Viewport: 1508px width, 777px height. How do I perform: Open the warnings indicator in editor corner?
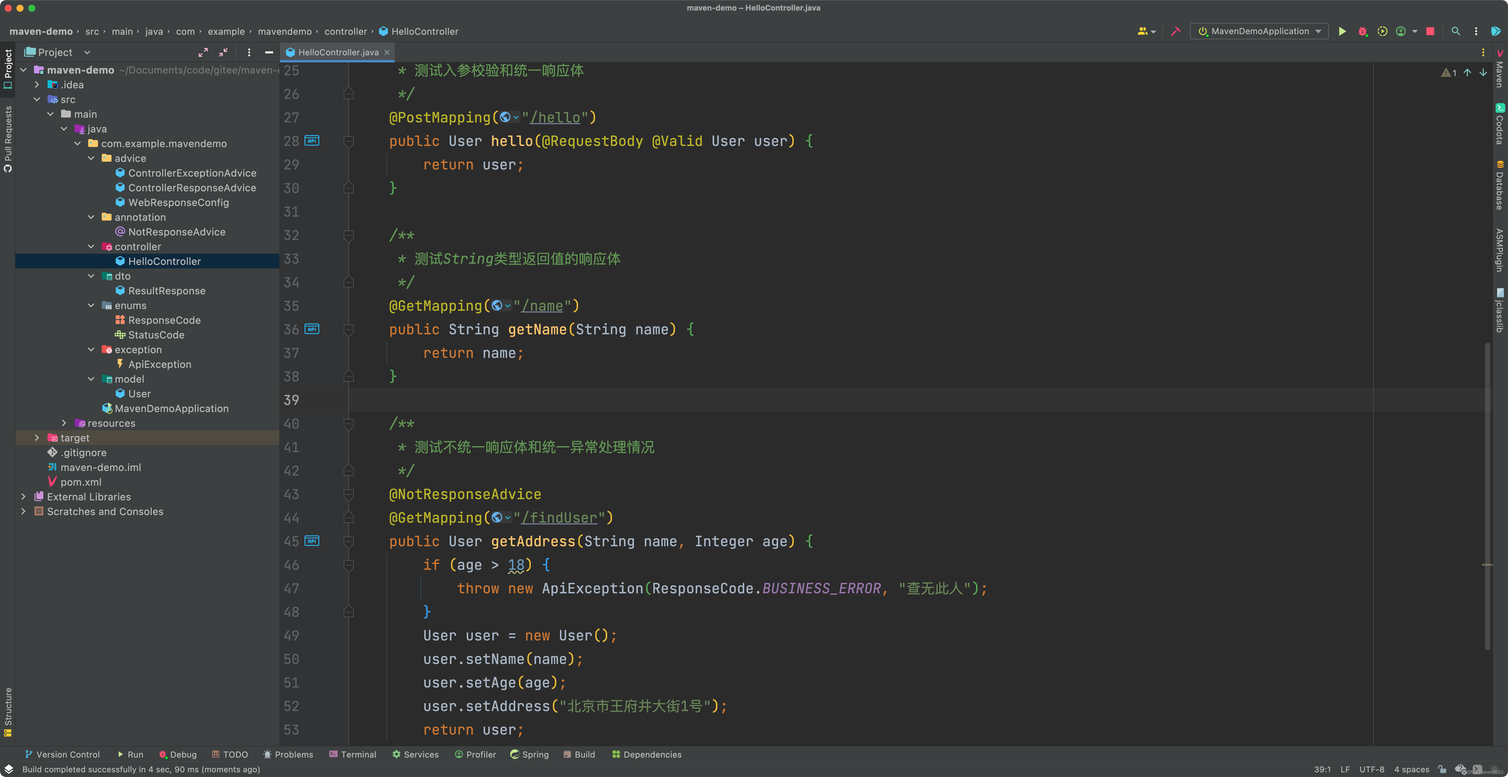click(1449, 73)
